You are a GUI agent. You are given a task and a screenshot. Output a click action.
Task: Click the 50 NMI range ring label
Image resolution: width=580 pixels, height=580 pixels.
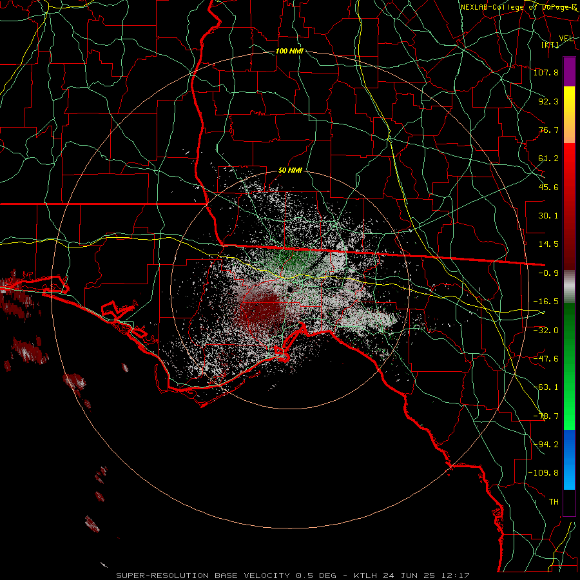coord(290,171)
